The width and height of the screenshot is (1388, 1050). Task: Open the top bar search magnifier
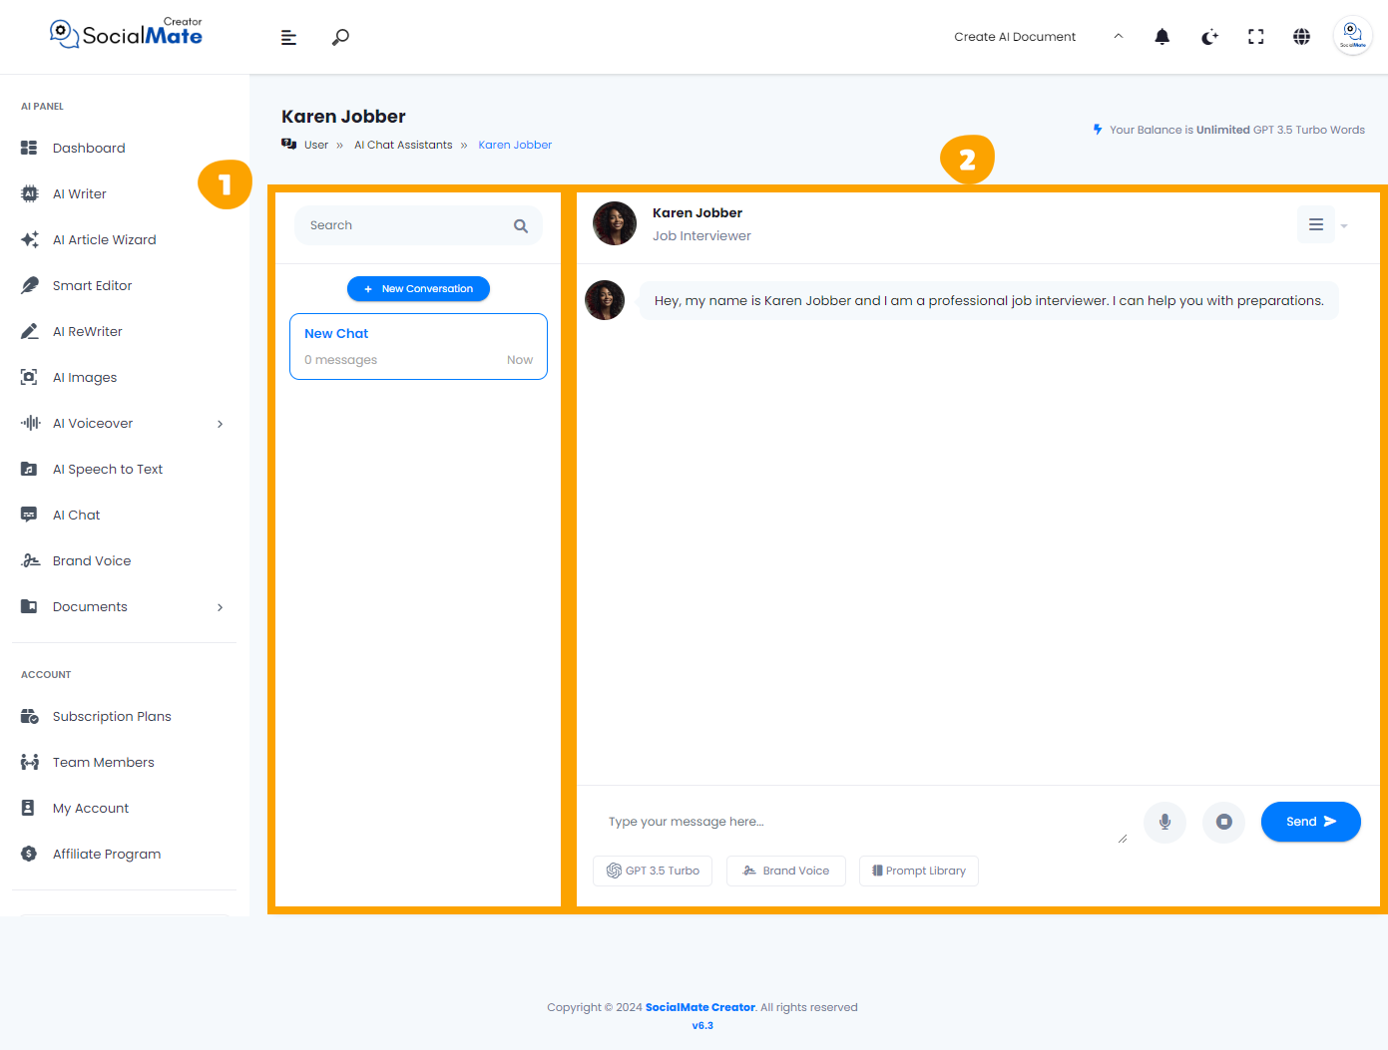(340, 37)
